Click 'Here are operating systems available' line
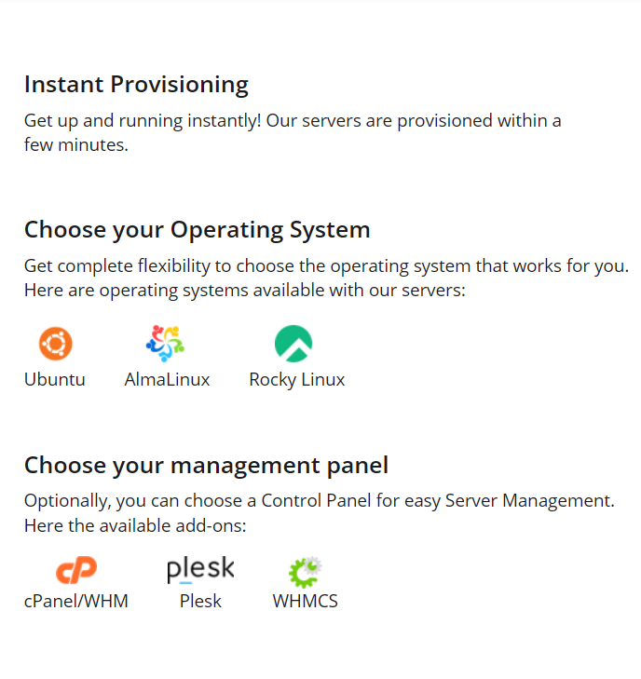This screenshot has height=679, width=641. (x=244, y=291)
